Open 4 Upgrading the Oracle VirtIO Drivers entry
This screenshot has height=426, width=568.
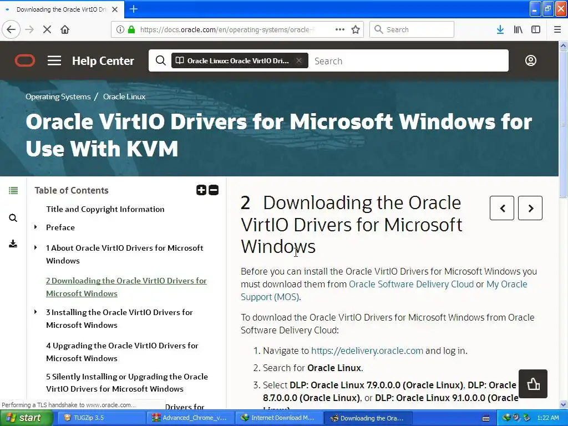pyautogui.click(x=122, y=352)
